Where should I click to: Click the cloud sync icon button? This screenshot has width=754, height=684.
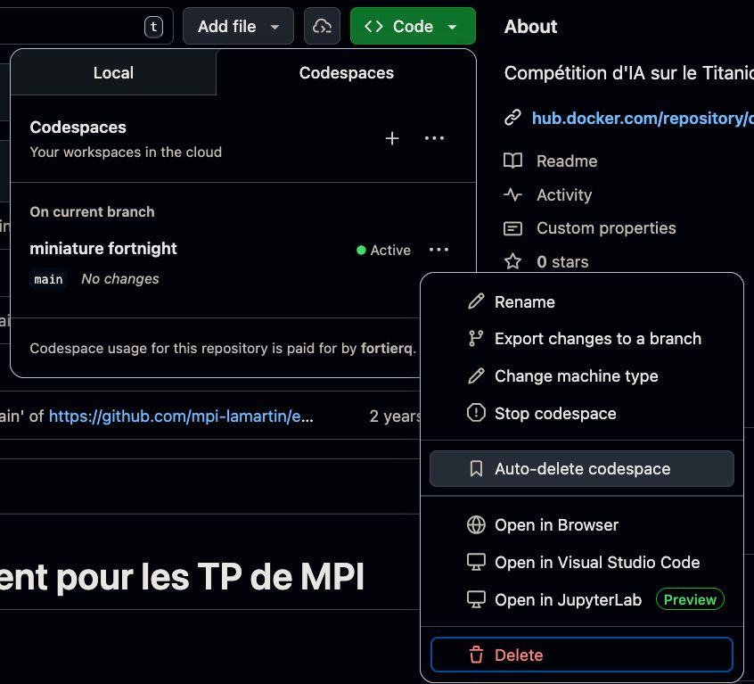pyautogui.click(x=322, y=27)
